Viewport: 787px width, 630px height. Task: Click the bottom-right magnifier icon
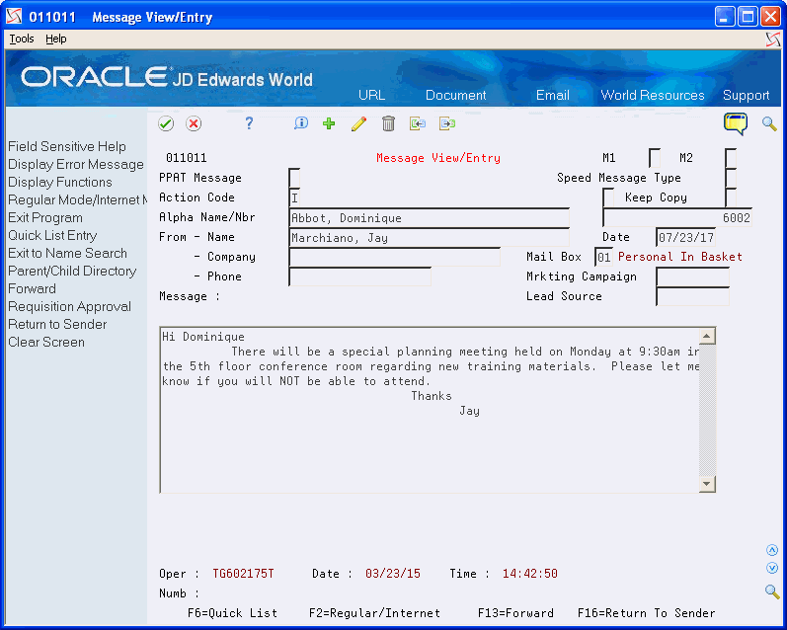coord(772,591)
